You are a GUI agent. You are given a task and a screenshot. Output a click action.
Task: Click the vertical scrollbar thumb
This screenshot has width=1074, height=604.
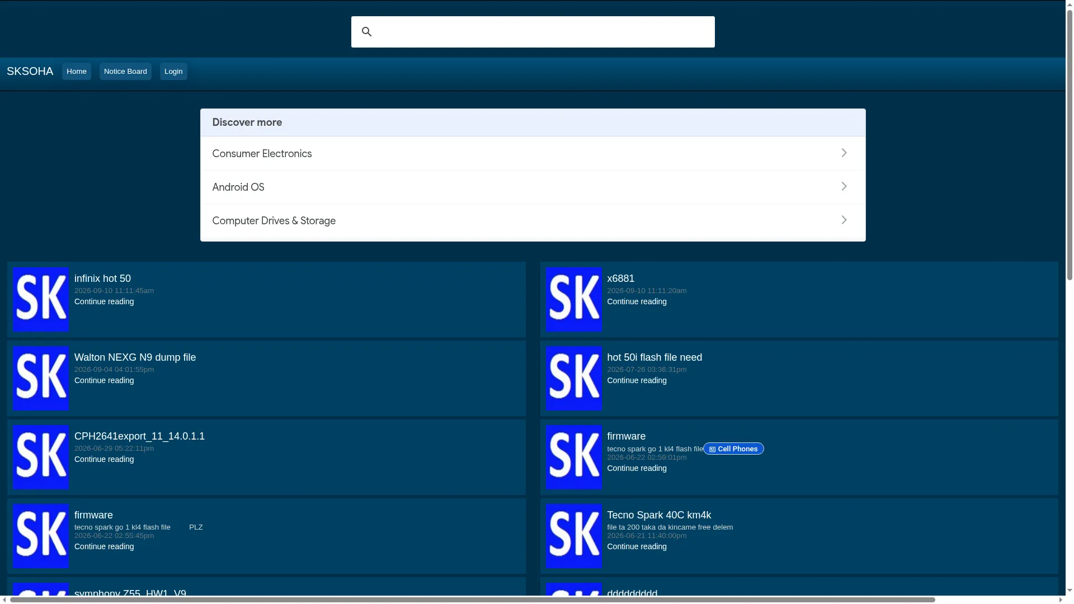click(1070, 145)
